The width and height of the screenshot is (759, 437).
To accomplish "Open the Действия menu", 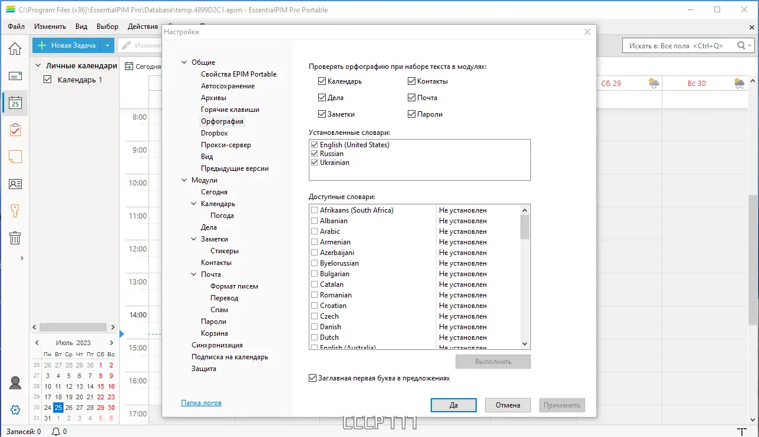I will (143, 27).
